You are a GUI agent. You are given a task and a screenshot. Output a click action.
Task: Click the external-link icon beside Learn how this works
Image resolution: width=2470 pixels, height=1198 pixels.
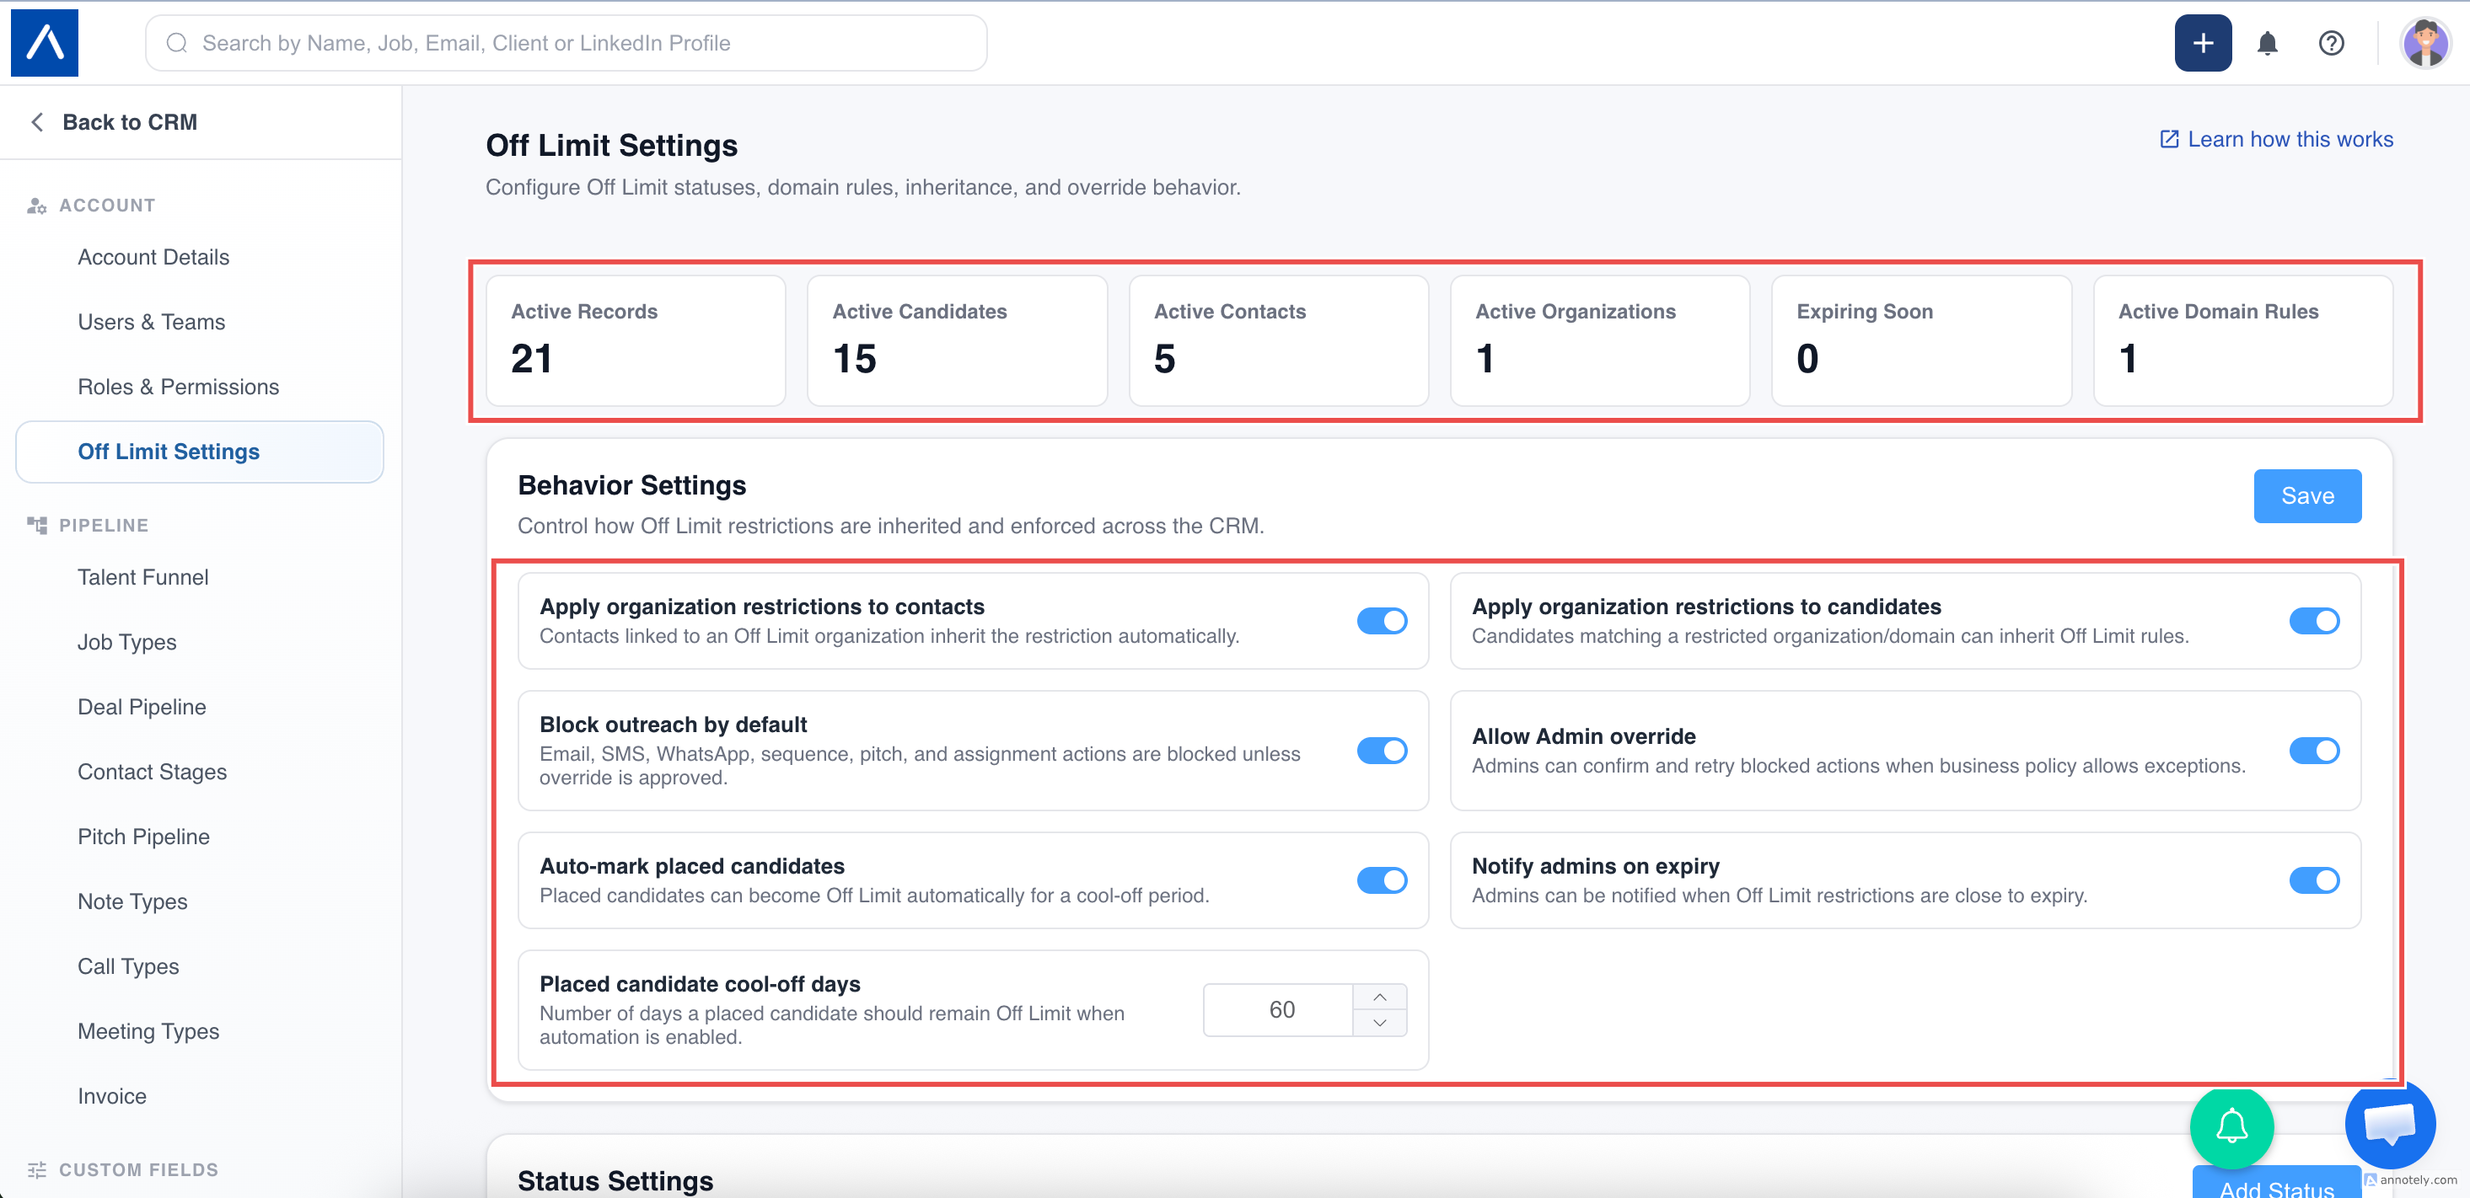coord(2169,139)
